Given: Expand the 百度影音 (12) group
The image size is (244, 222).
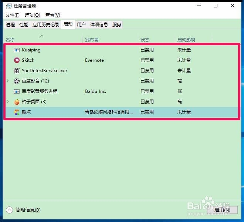Looking at the screenshot, I should click(8, 81).
